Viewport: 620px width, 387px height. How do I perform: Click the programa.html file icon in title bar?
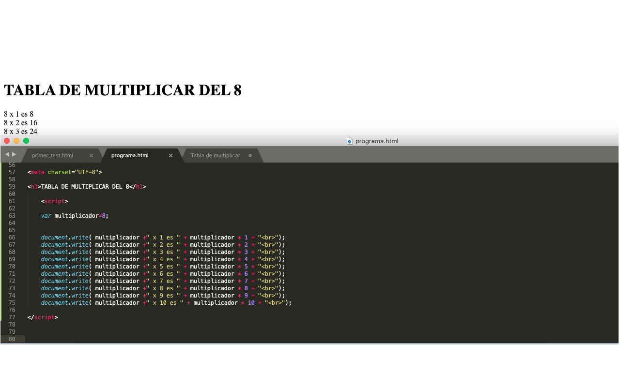(x=349, y=141)
